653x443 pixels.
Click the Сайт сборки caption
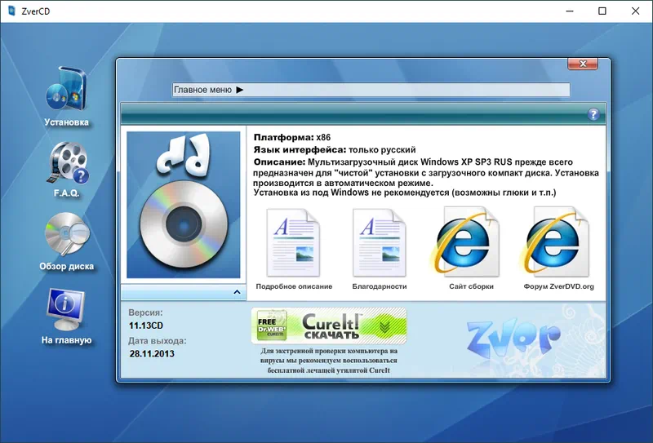[471, 286]
